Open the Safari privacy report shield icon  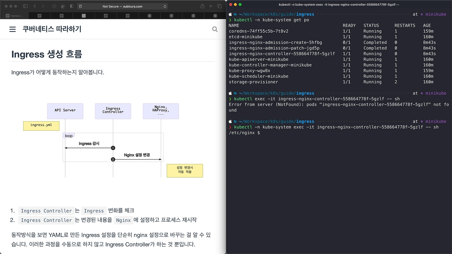(72, 6)
